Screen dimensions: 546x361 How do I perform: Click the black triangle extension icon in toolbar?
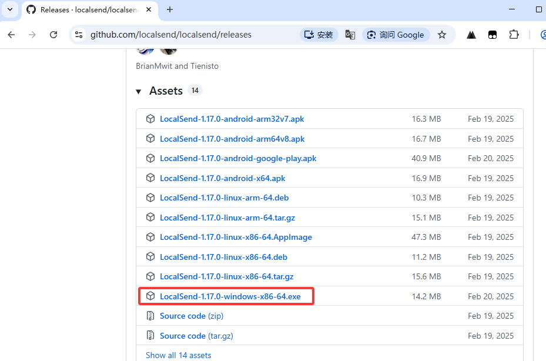click(x=471, y=35)
